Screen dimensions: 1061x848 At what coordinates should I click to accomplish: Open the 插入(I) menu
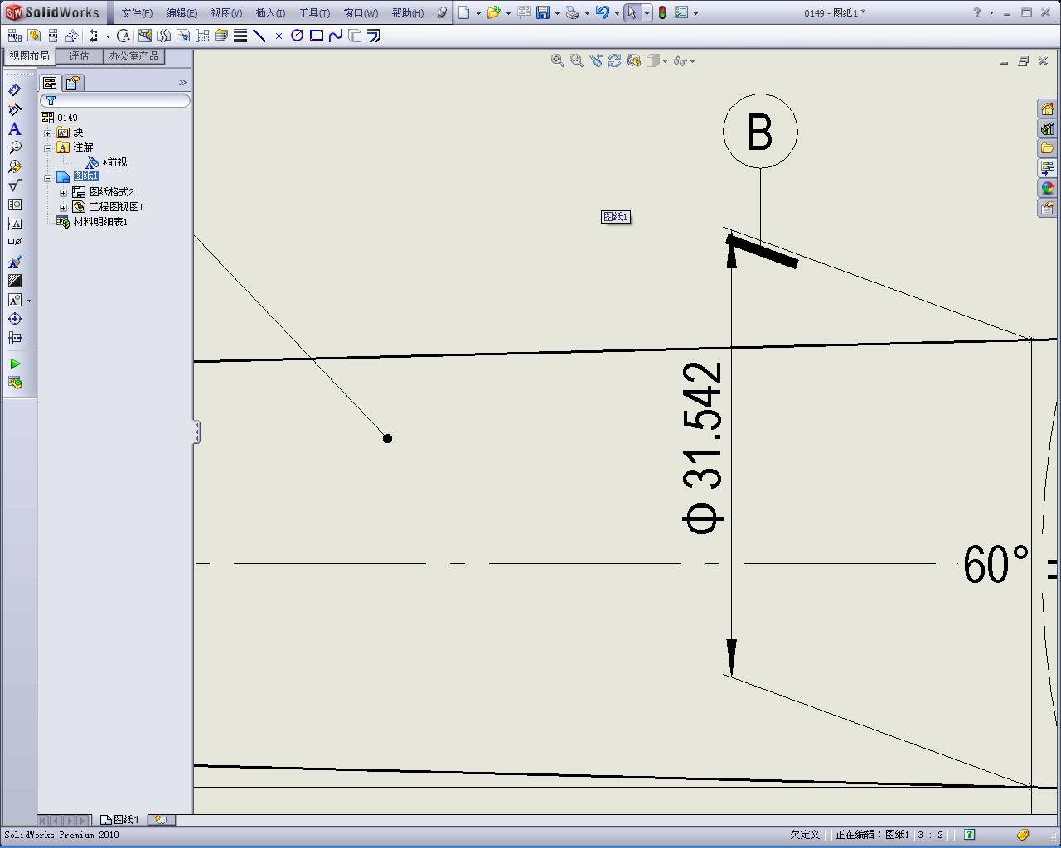(x=270, y=12)
